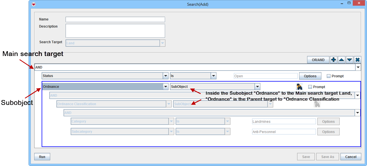The width and height of the screenshot is (367, 166).
Task: Click the plus icon to add criterion
Action: pyautogui.click(x=333, y=60)
